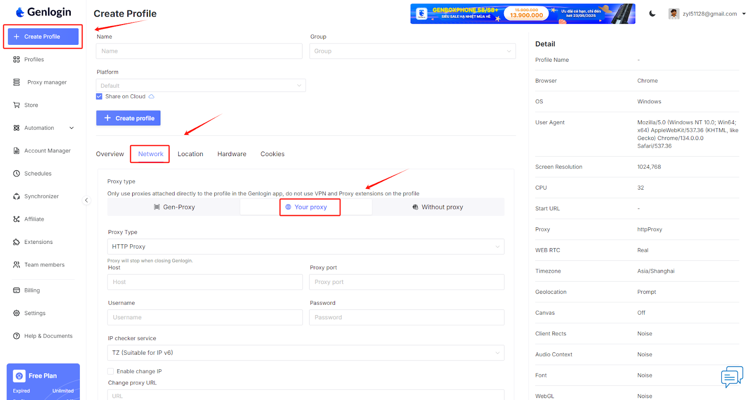Open the IP checker service dropdown
The height and width of the screenshot is (400, 755).
[305, 353]
